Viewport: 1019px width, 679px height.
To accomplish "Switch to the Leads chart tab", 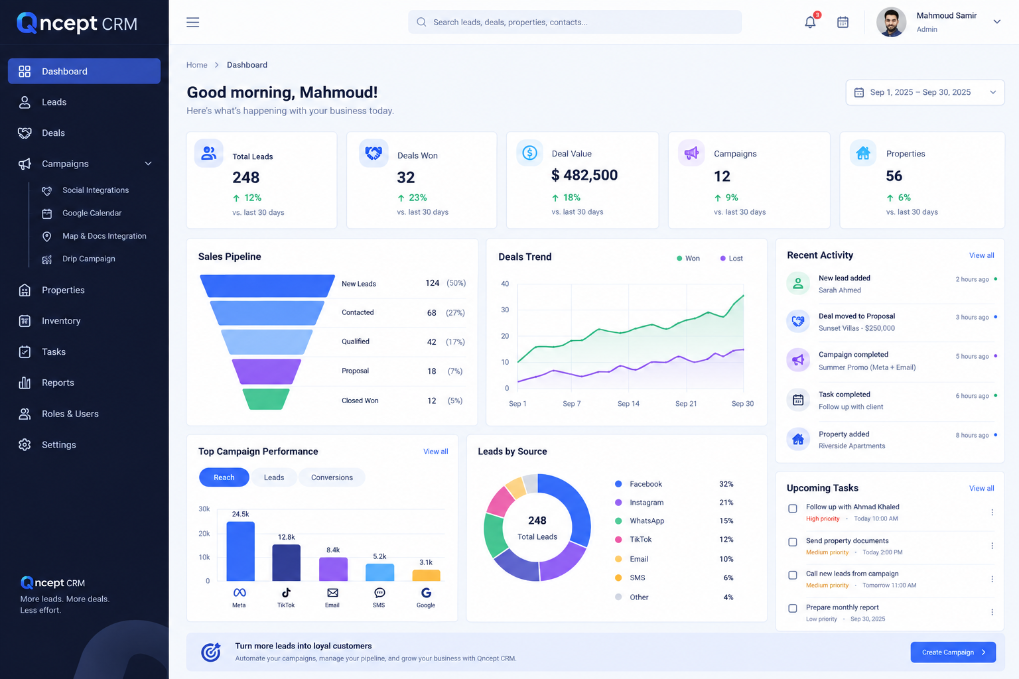I will (x=273, y=477).
